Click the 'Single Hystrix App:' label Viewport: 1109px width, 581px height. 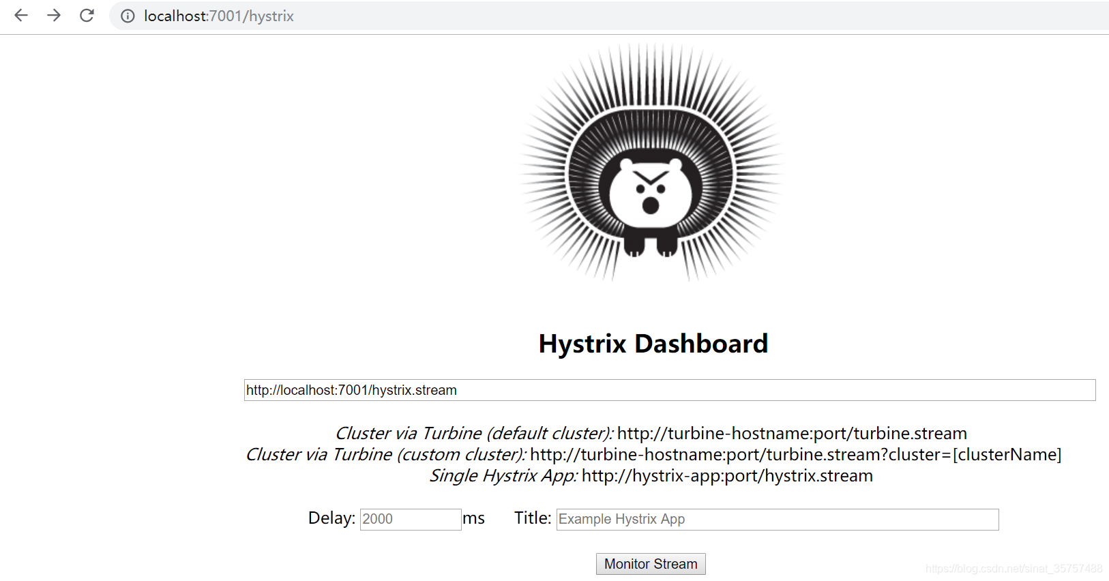(503, 475)
